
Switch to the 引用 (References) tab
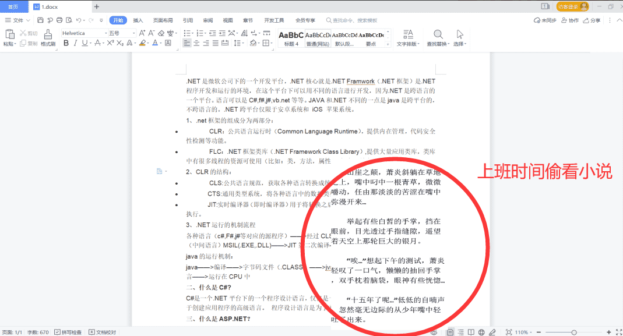[x=188, y=20]
